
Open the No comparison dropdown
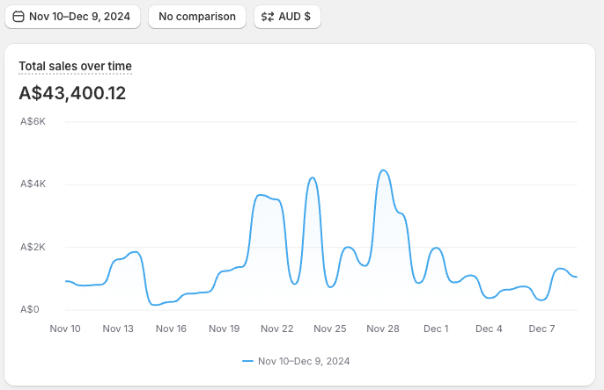(x=196, y=17)
